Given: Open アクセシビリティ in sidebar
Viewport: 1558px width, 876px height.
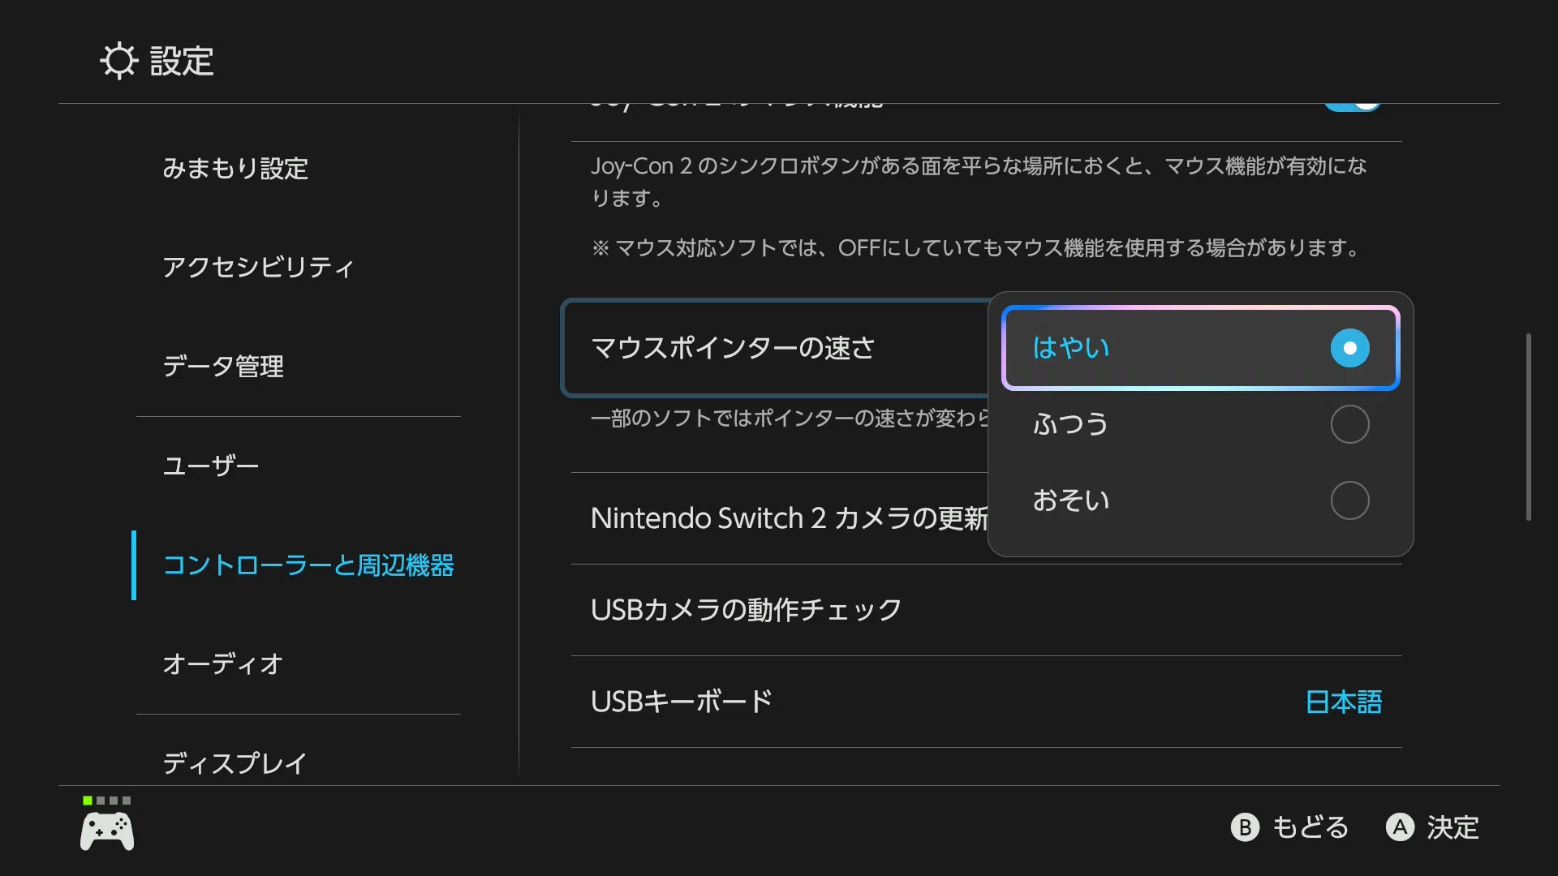Looking at the screenshot, I should [258, 267].
